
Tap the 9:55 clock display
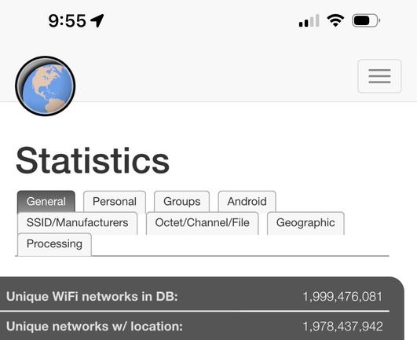coord(68,20)
